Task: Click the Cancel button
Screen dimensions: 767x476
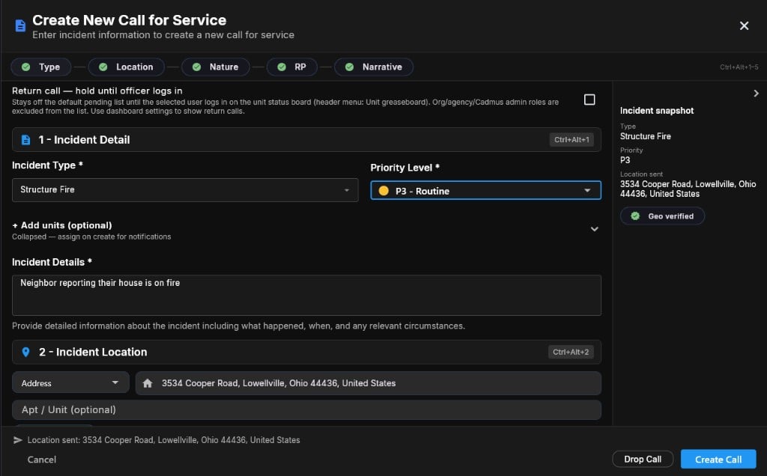Action: (42, 460)
